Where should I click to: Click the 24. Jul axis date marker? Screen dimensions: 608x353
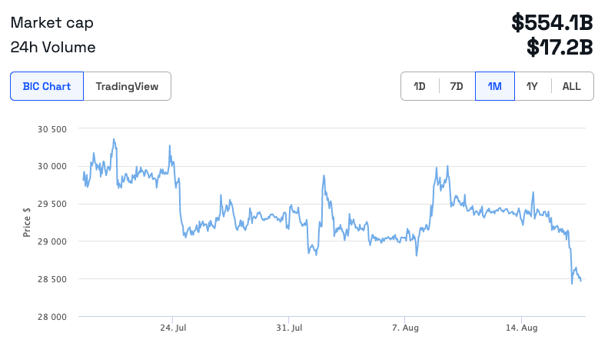click(173, 328)
